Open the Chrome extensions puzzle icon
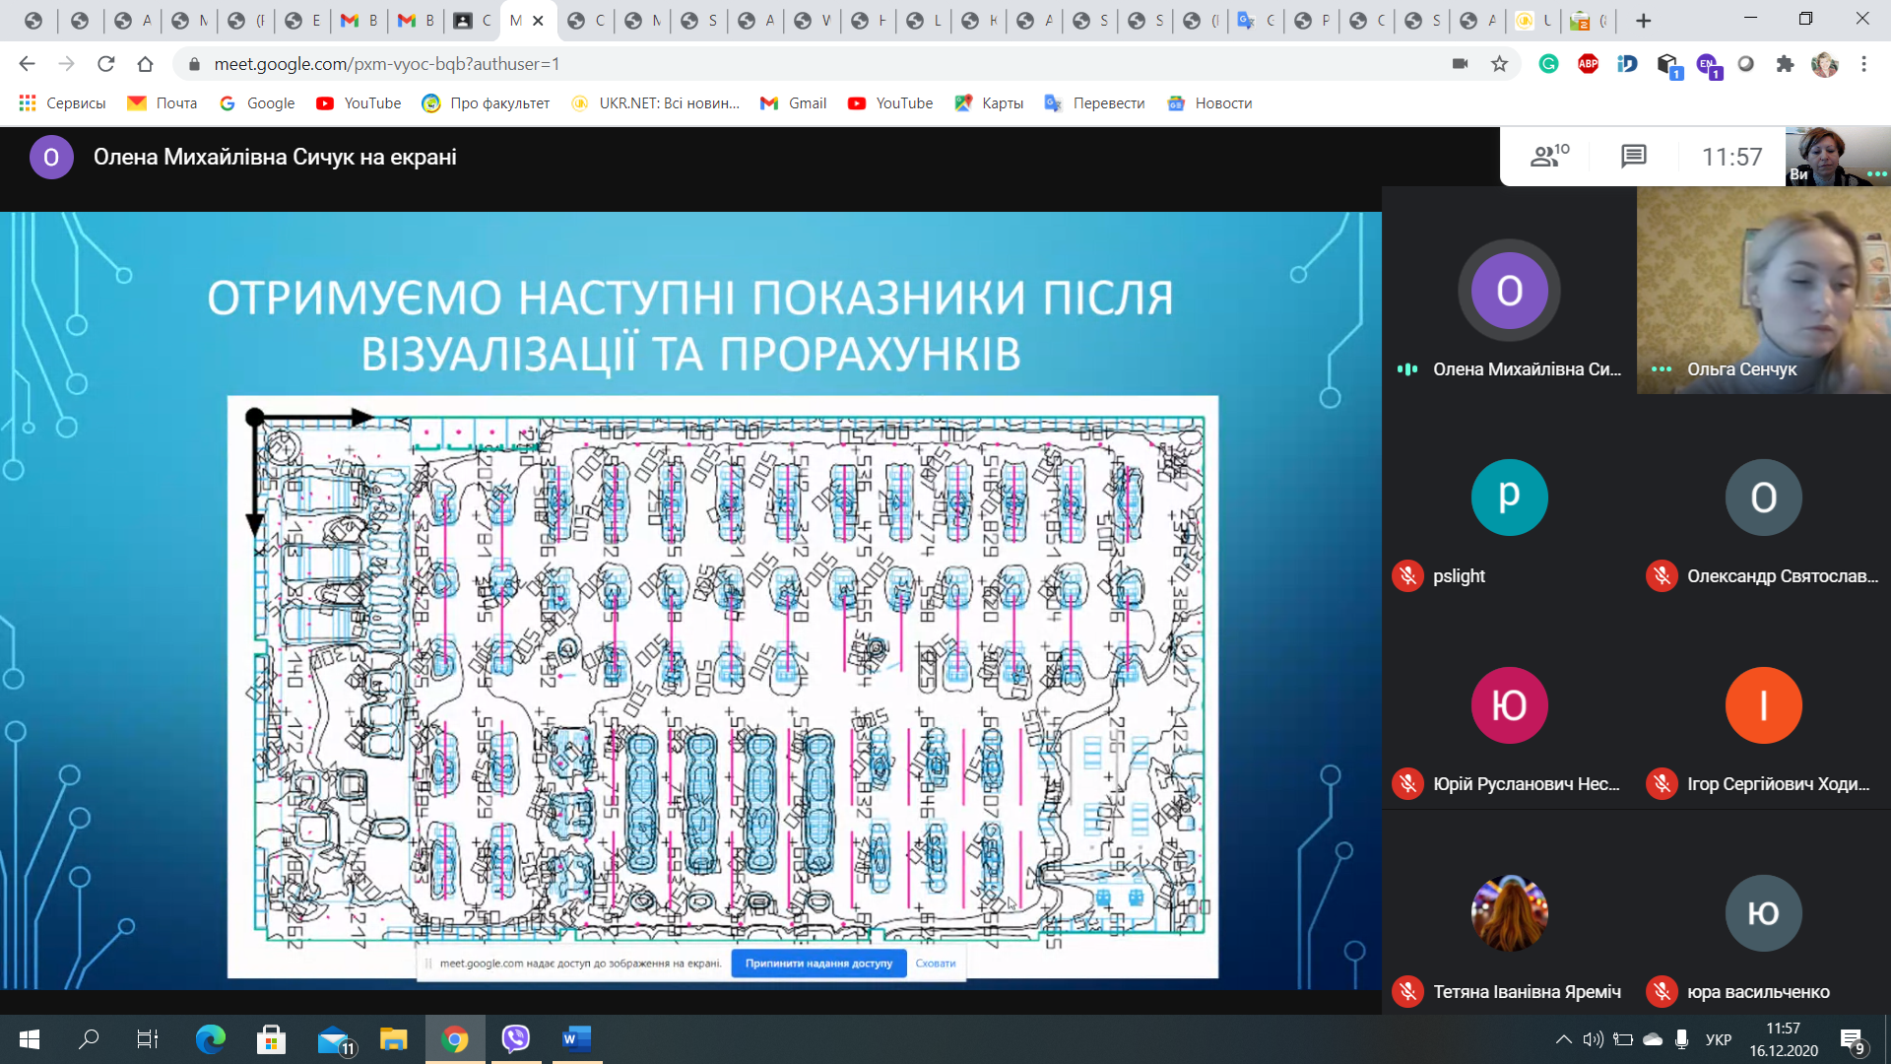The width and height of the screenshot is (1891, 1064). 1785,64
